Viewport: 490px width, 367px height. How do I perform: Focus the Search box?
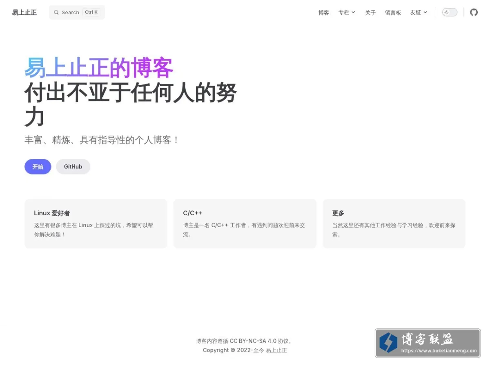click(x=77, y=12)
